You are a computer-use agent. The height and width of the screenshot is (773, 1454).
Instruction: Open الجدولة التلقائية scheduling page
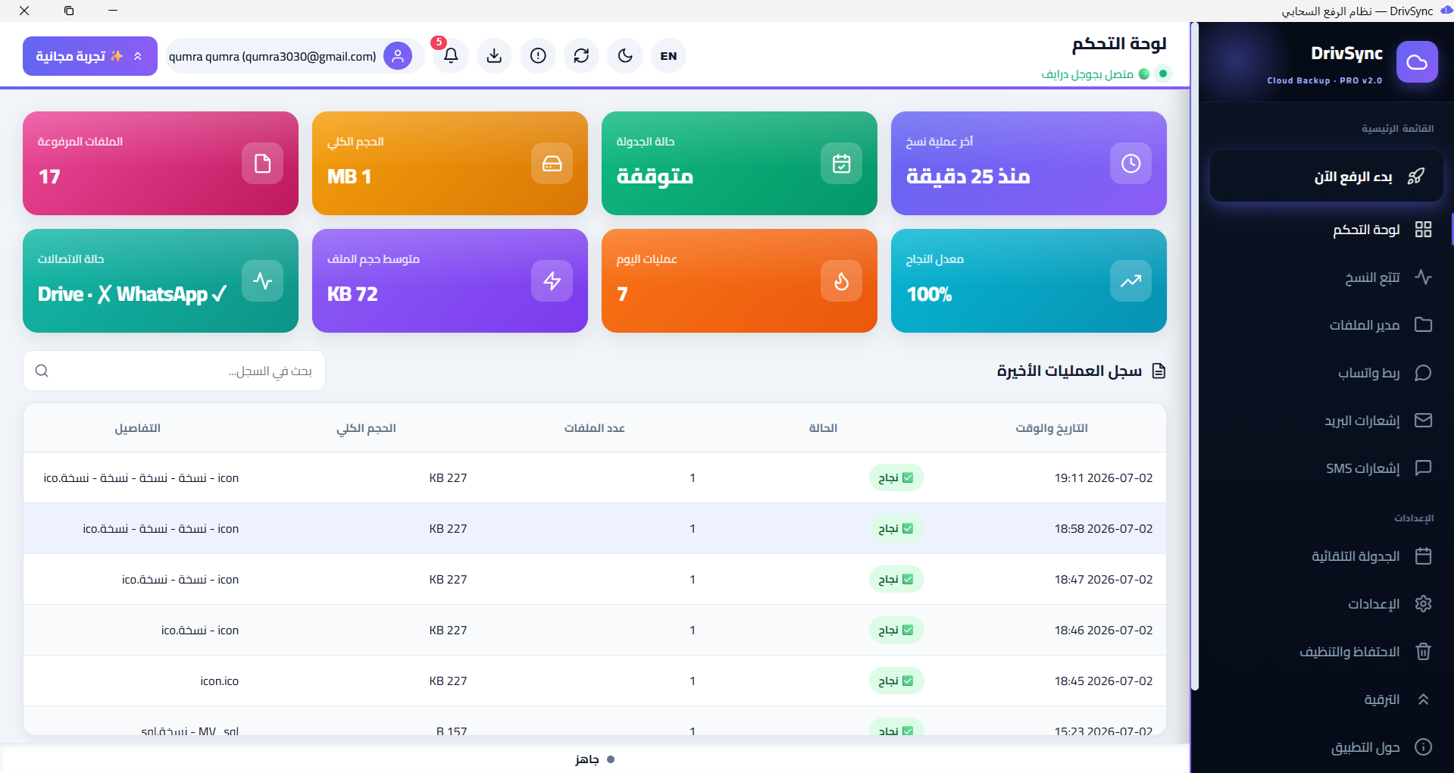tap(1326, 556)
